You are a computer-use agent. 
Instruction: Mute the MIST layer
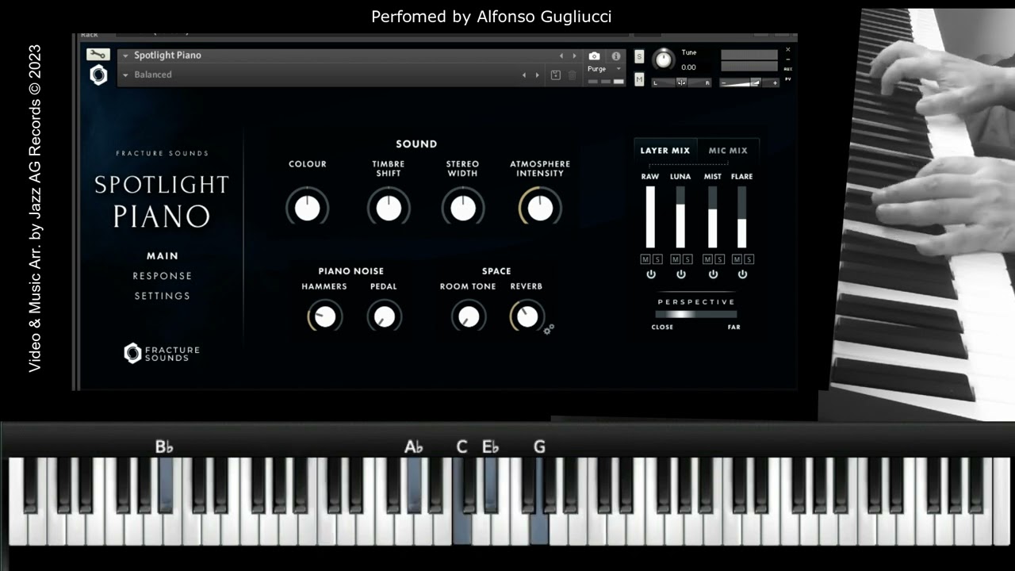click(x=707, y=259)
